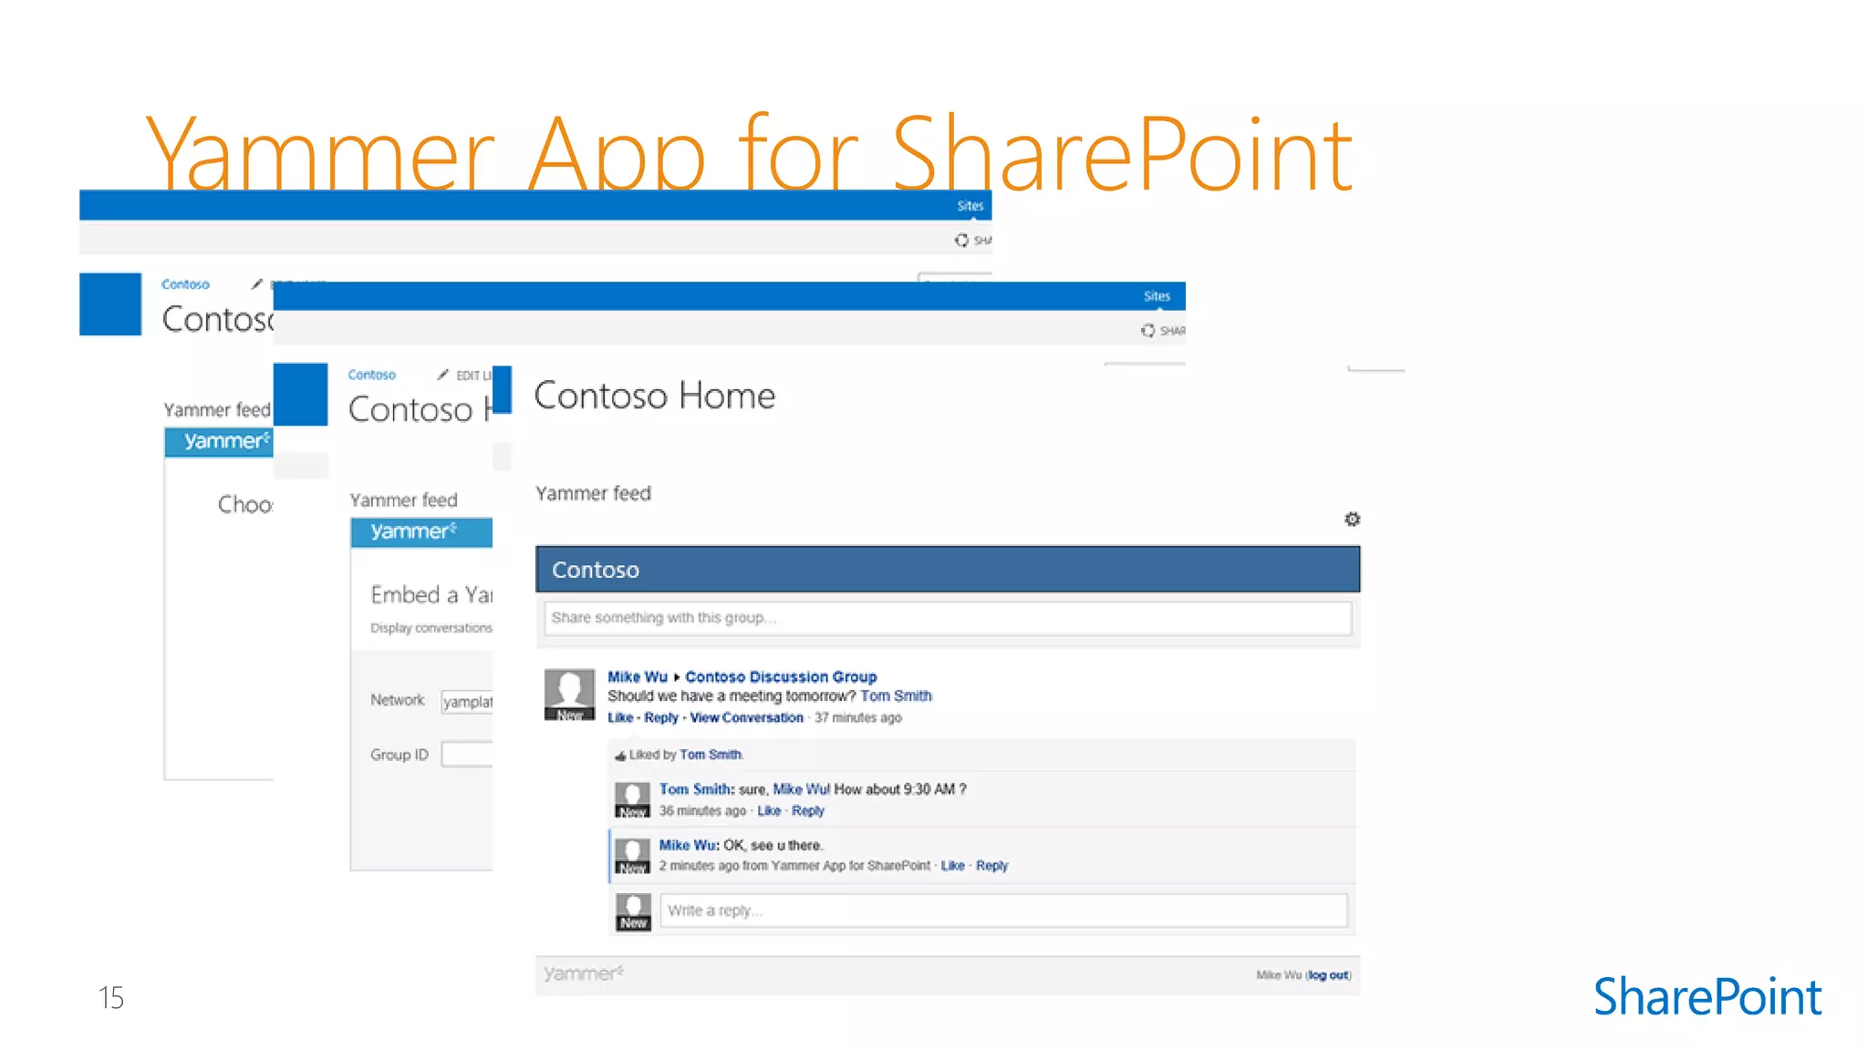This screenshot has height=1050, width=1868.
Task: Click the Yammer logo in the feed footer
Action: coord(584,973)
